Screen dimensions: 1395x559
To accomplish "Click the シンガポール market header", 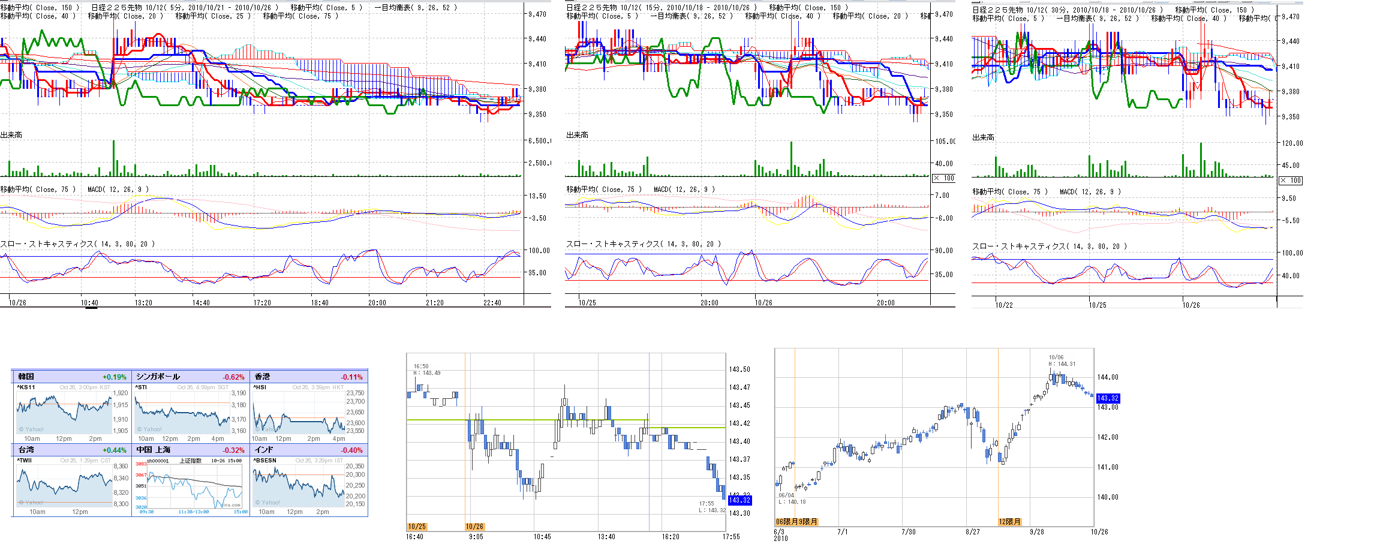I will point(158,377).
